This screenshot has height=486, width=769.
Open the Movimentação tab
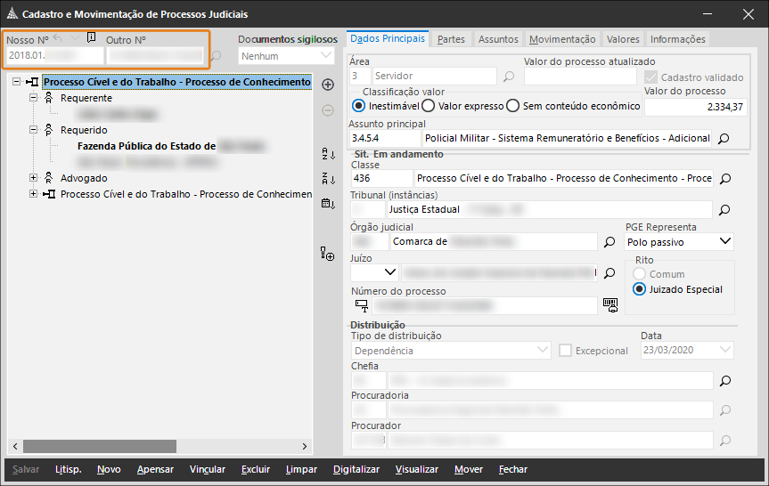(x=561, y=39)
